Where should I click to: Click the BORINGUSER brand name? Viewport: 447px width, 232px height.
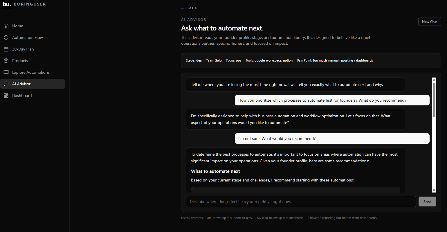tap(30, 4)
